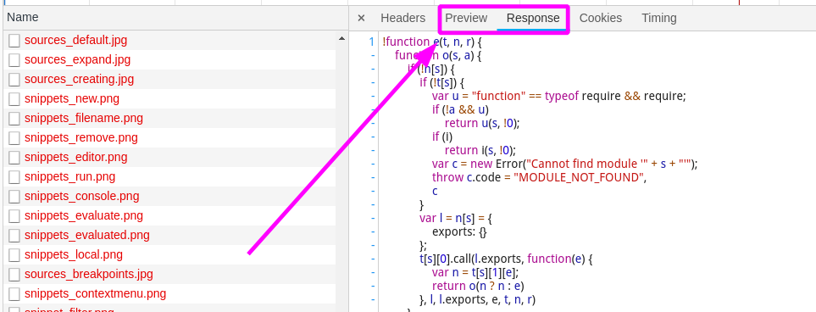Click the 'exports: {}' code line
The image size is (816, 312).
pyautogui.click(x=459, y=231)
